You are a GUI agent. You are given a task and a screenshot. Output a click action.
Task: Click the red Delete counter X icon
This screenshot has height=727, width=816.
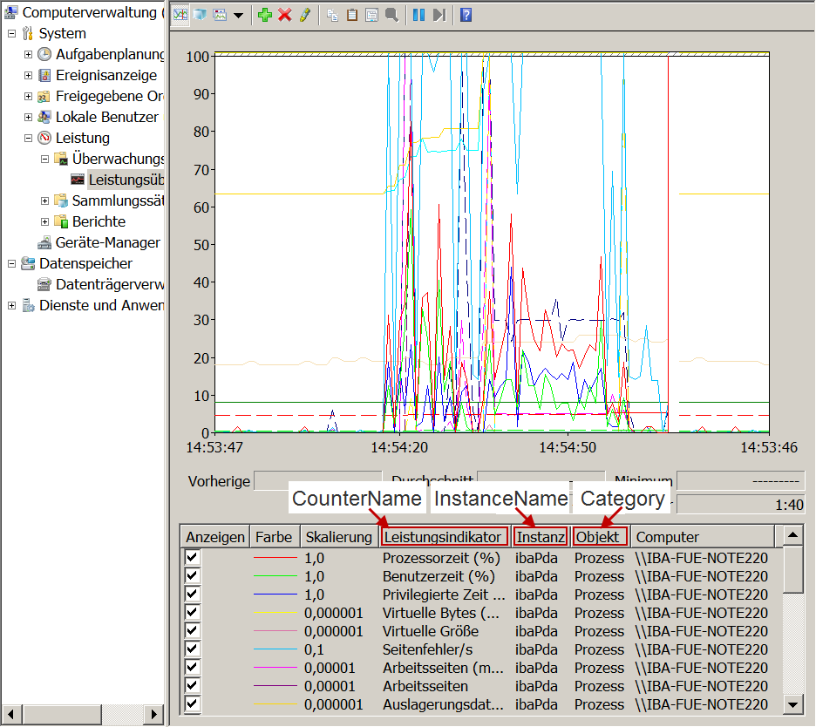pyautogui.click(x=284, y=15)
